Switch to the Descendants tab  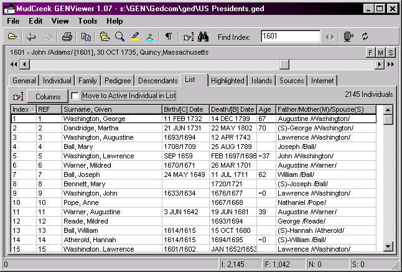157,81
